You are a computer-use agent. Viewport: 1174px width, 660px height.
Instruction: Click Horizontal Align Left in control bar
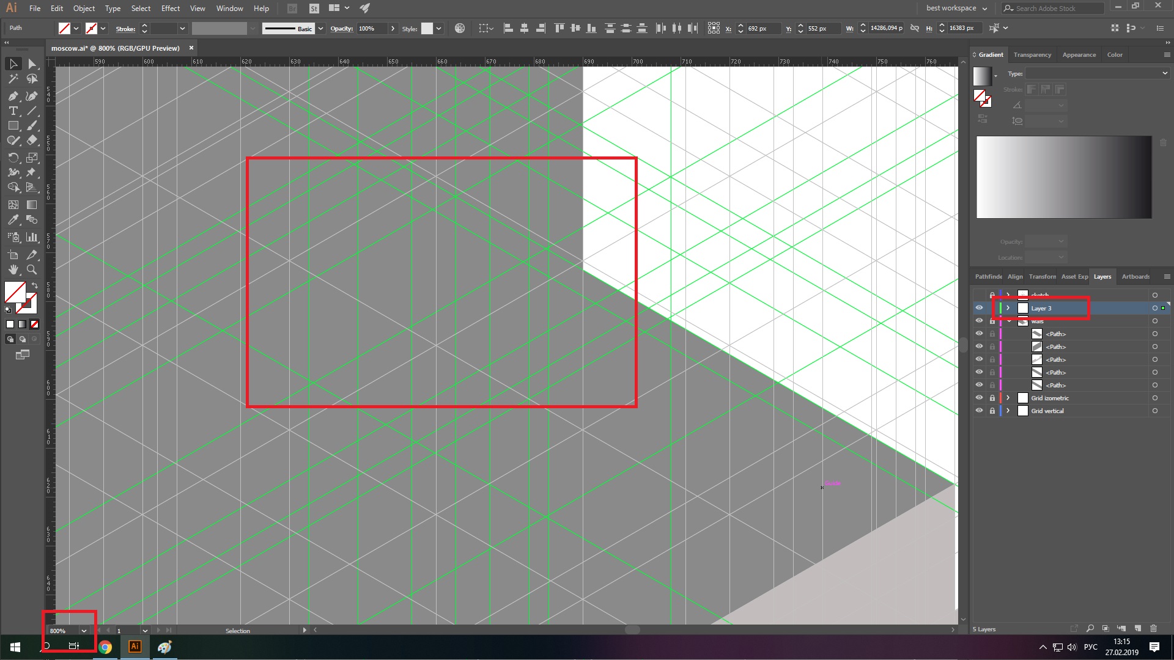point(508,28)
